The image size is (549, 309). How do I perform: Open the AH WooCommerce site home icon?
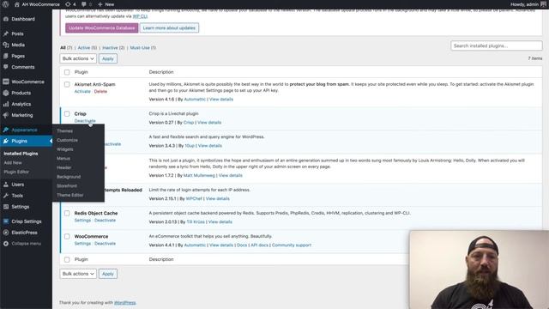pyautogui.click(x=17, y=4)
